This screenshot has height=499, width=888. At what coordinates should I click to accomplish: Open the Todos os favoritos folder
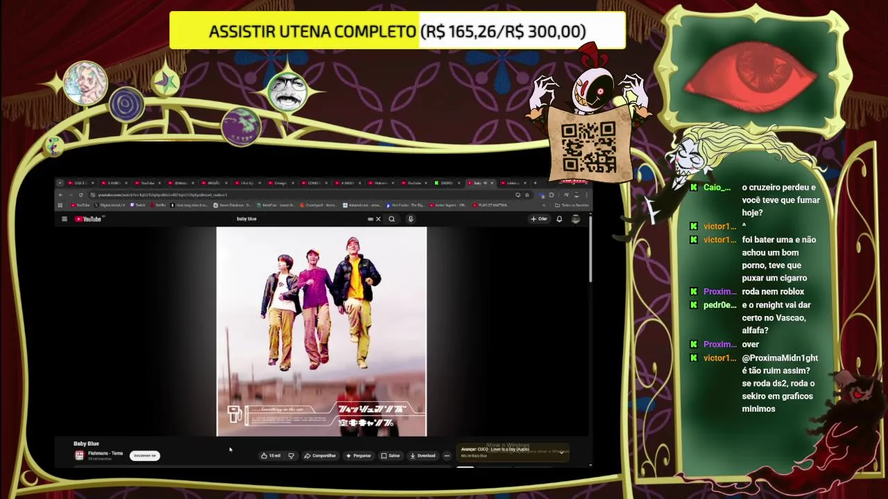click(x=572, y=205)
